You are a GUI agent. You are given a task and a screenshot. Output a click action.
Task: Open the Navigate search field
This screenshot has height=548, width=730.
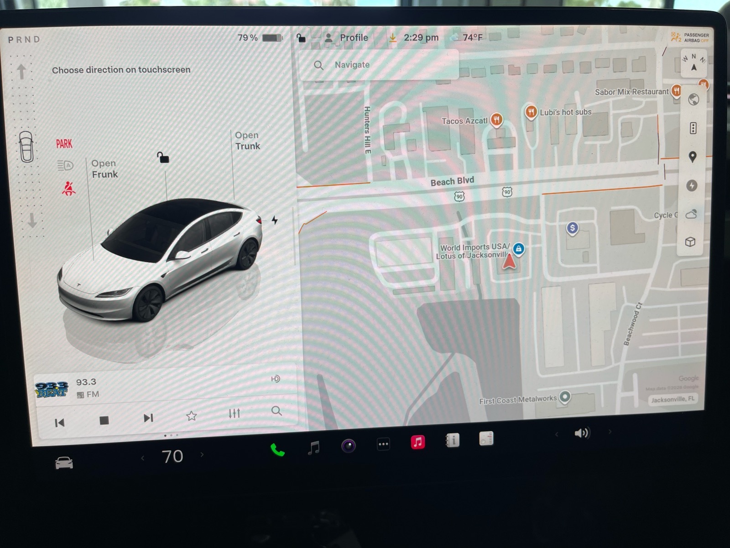(x=379, y=65)
